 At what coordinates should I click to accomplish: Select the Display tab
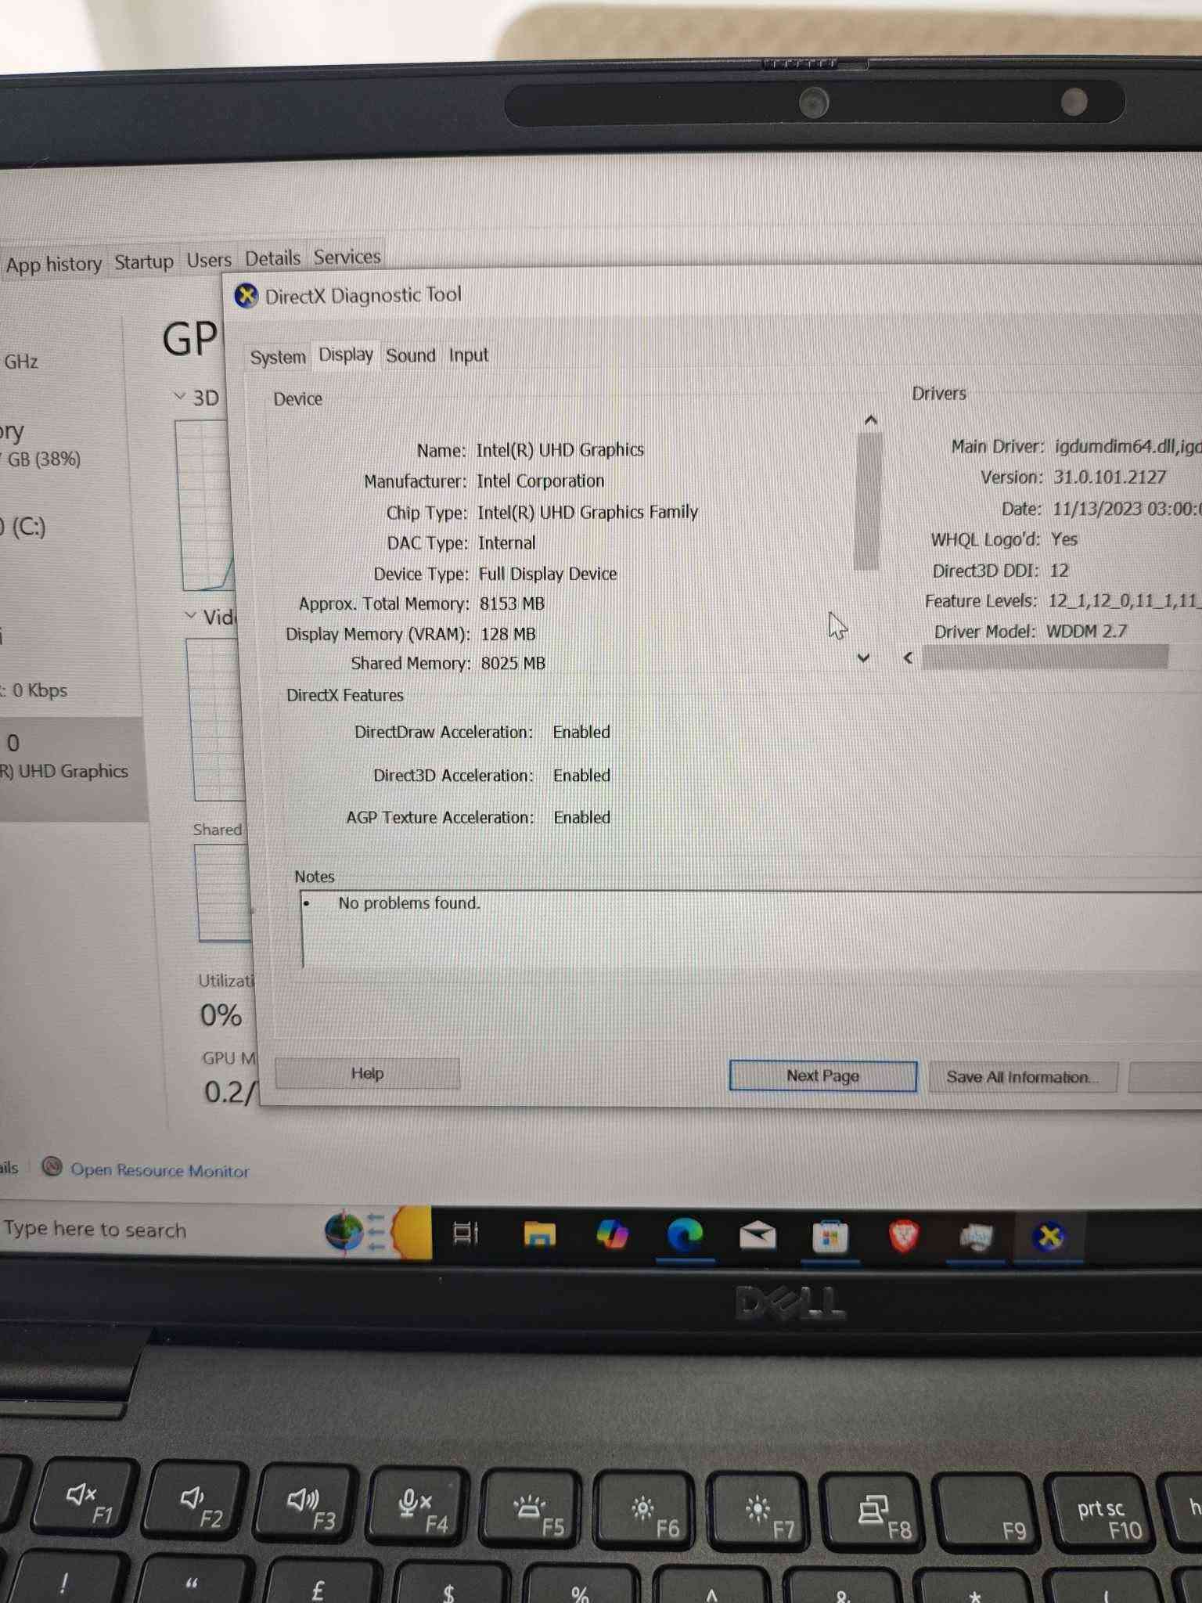pos(346,355)
